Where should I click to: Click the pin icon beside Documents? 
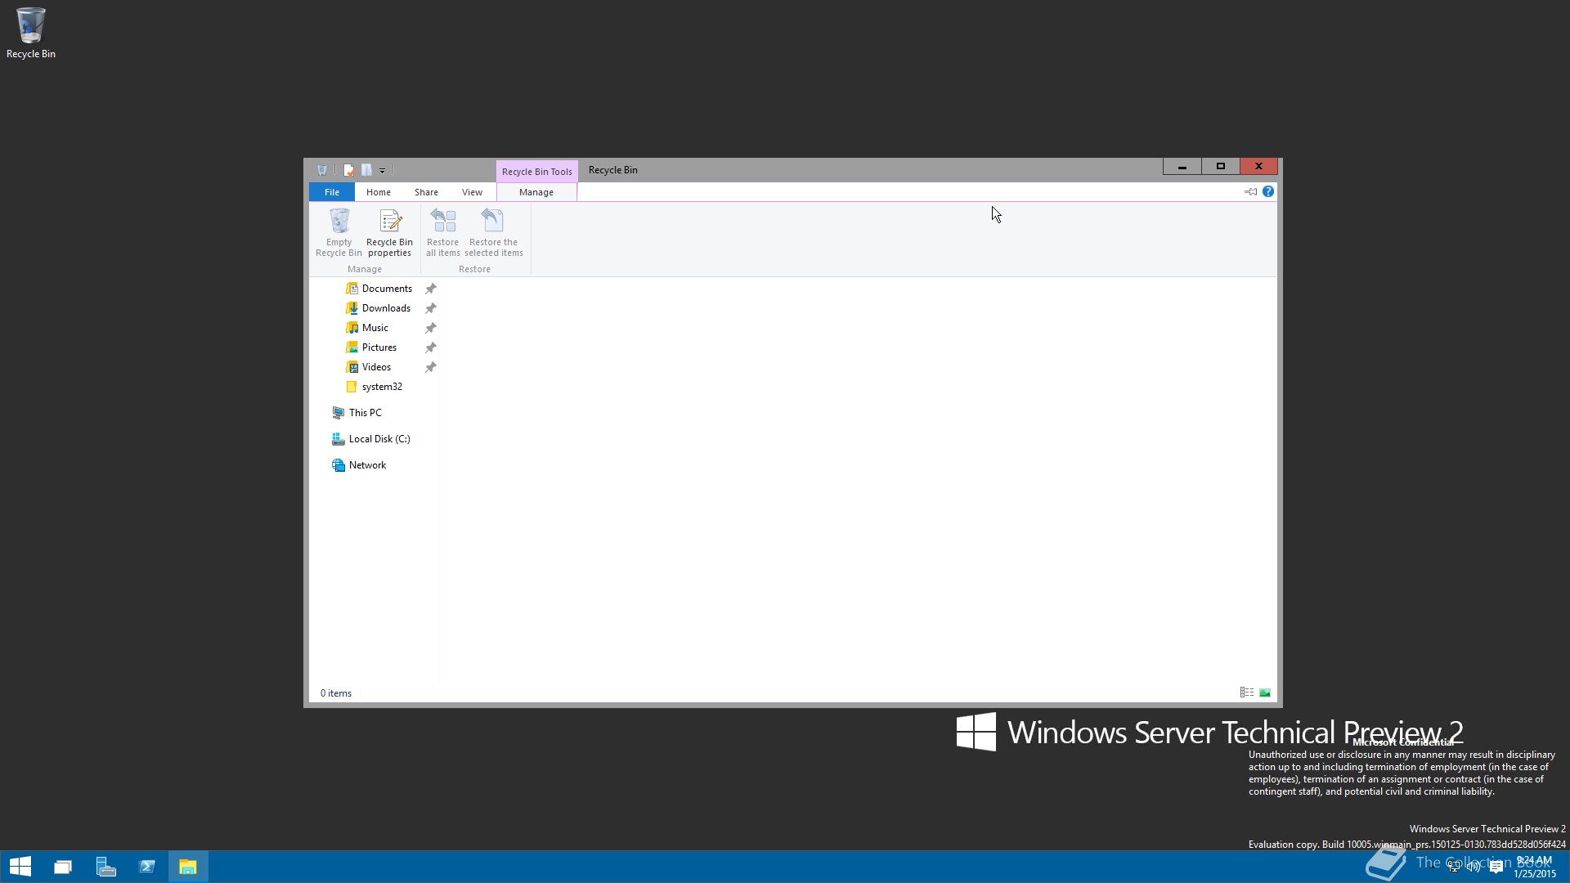click(x=431, y=289)
